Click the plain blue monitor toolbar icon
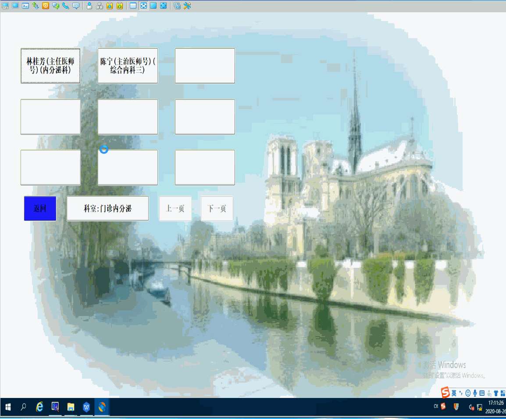 tap(15, 6)
